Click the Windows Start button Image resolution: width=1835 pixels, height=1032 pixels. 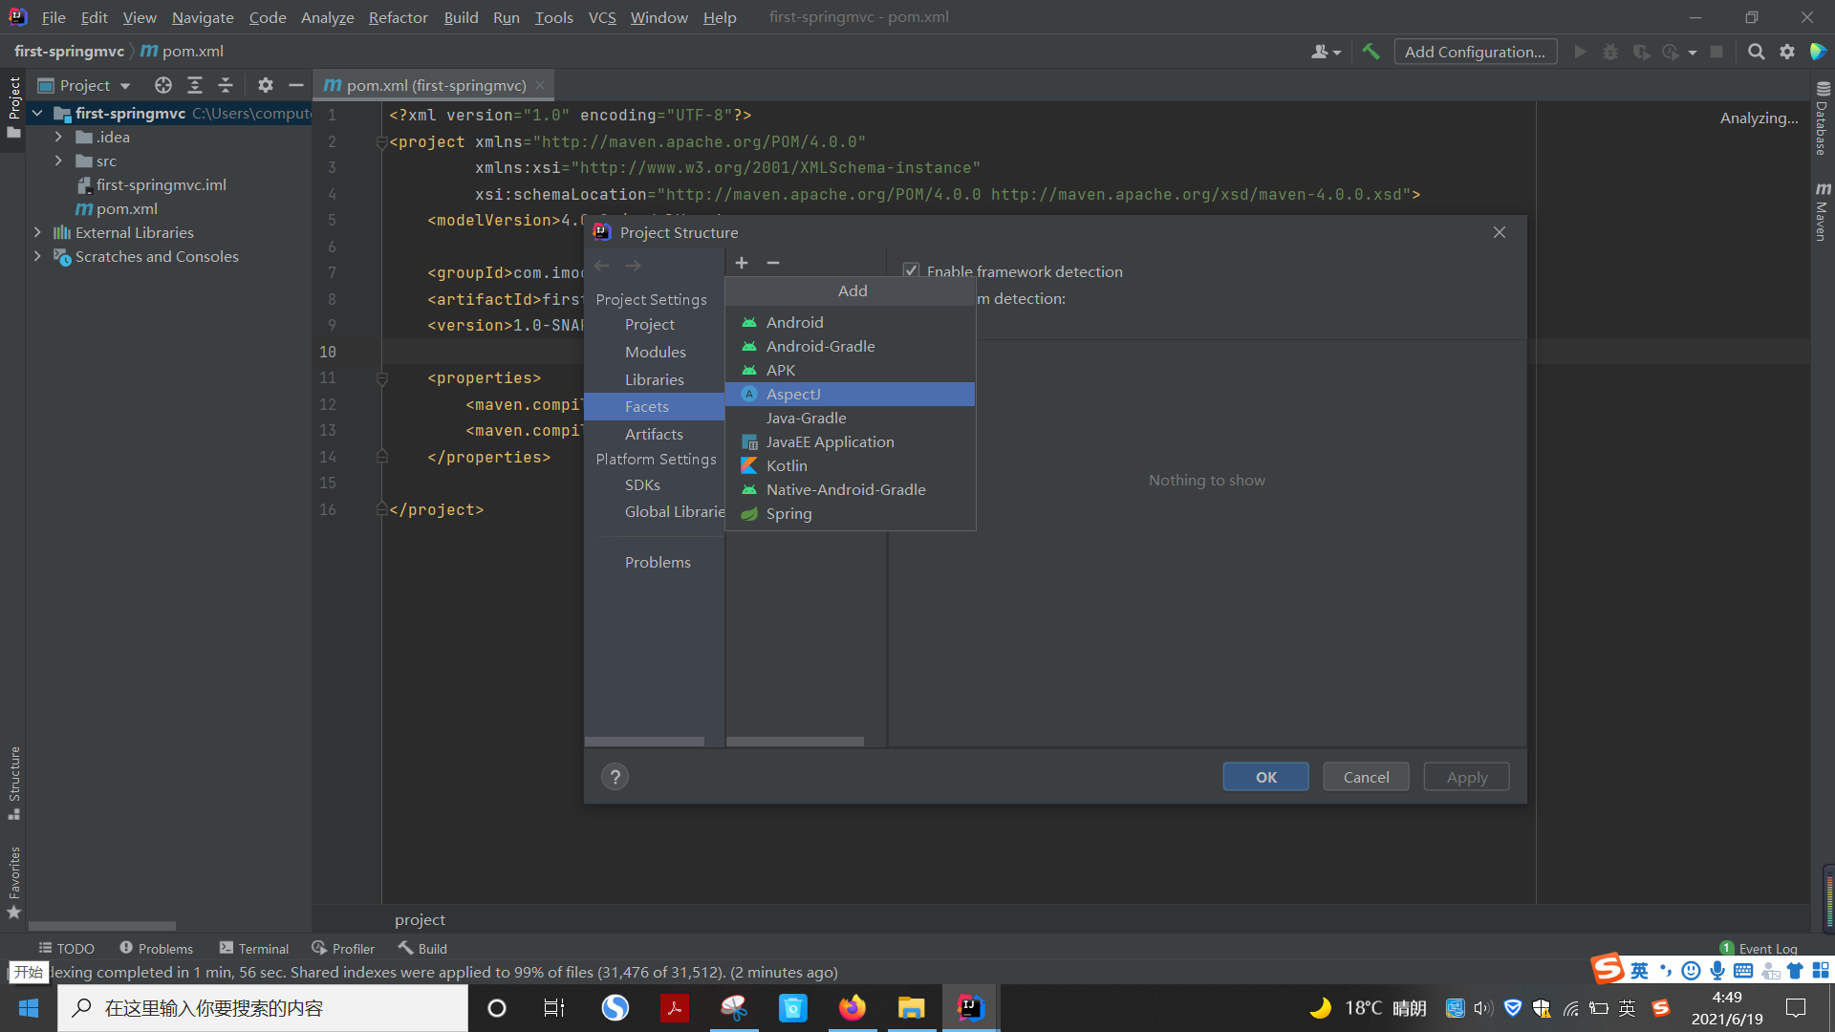[28, 1008]
